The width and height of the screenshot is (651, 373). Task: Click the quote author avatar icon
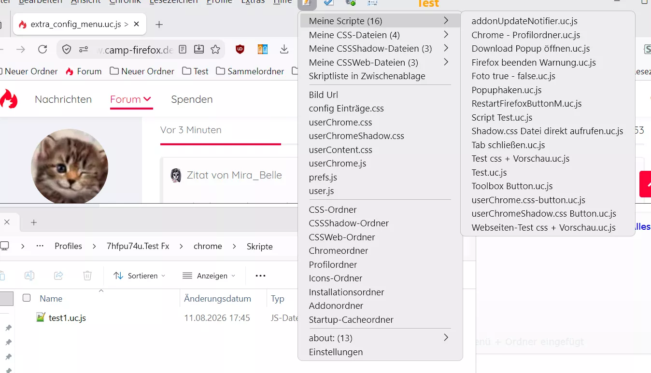click(176, 175)
